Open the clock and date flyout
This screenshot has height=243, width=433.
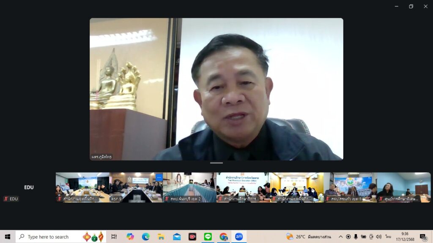pos(405,237)
